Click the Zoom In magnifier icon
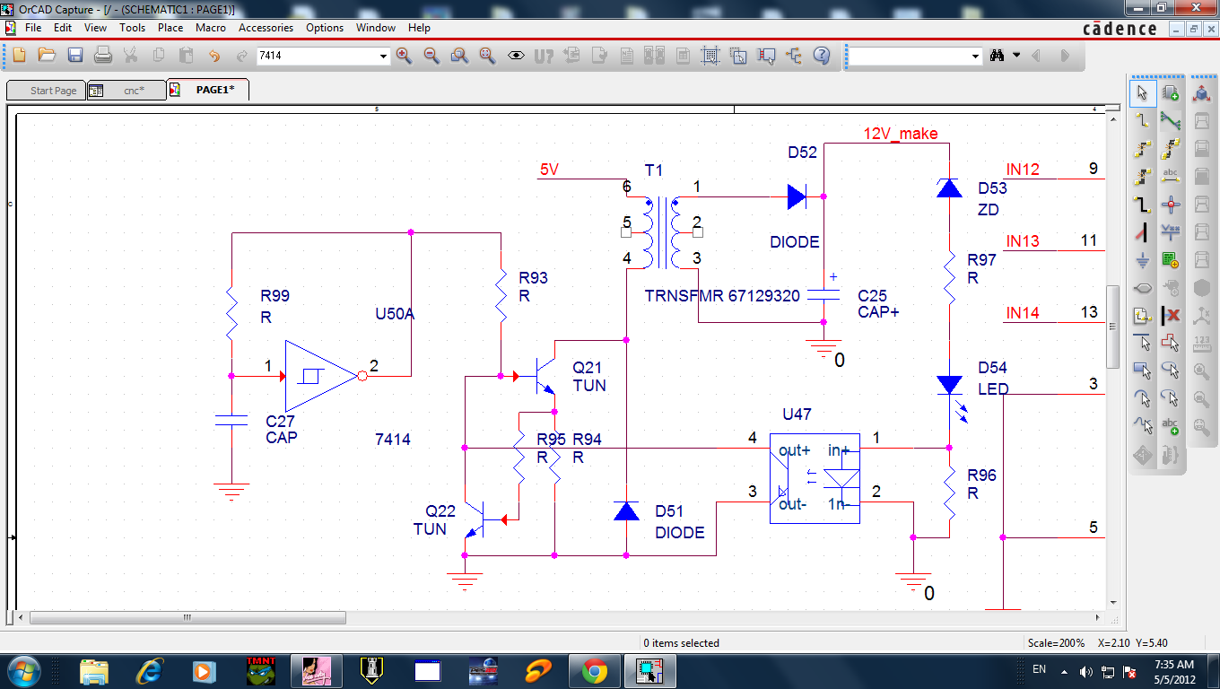 click(404, 56)
